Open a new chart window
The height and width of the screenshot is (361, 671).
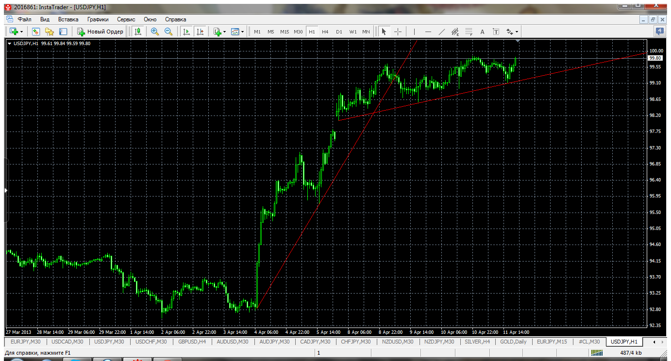point(14,32)
